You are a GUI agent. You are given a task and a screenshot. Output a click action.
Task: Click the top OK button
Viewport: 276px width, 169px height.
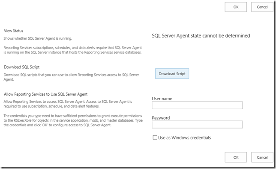(x=236, y=7)
